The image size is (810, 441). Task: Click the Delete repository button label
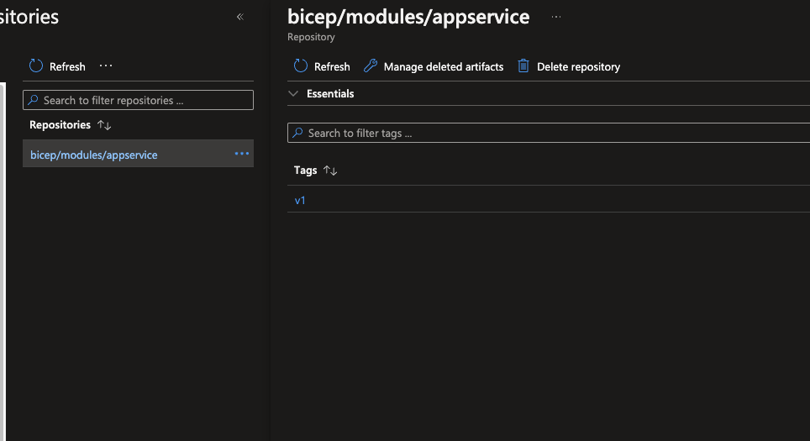(579, 66)
